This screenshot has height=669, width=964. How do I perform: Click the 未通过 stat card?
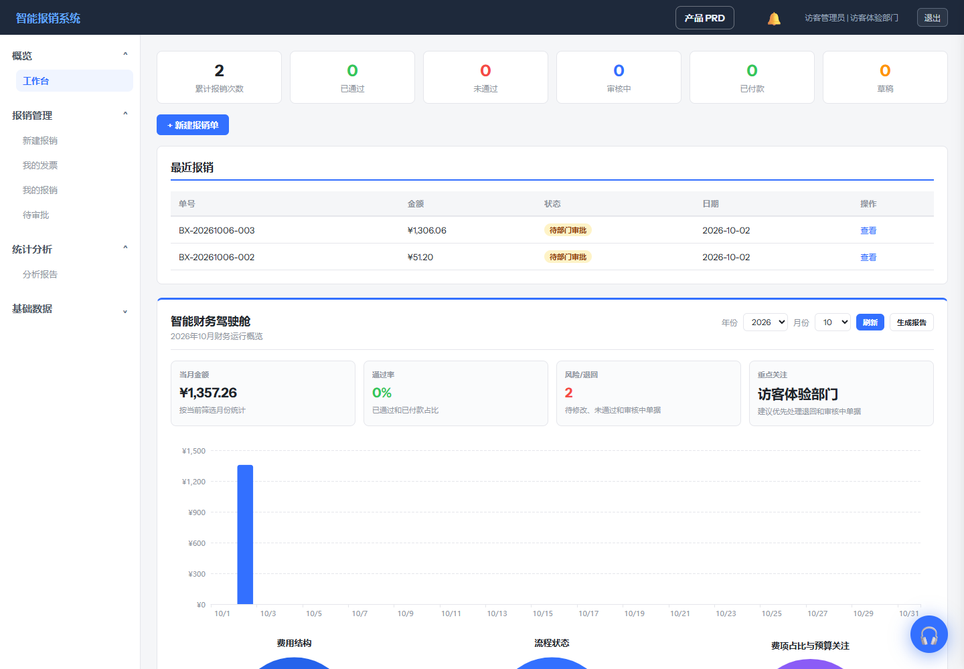pos(485,78)
